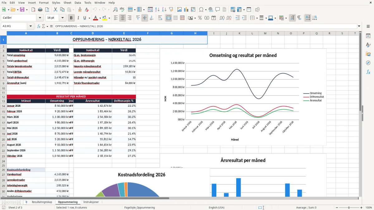
Task: Open Find & Replace from toolbar
Action: [115, 10]
